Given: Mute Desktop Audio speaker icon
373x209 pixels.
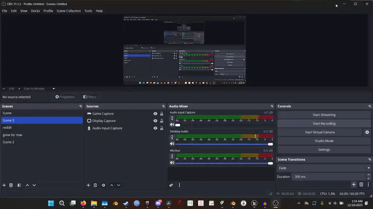Looking at the screenshot, I should (x=172, y=144).
